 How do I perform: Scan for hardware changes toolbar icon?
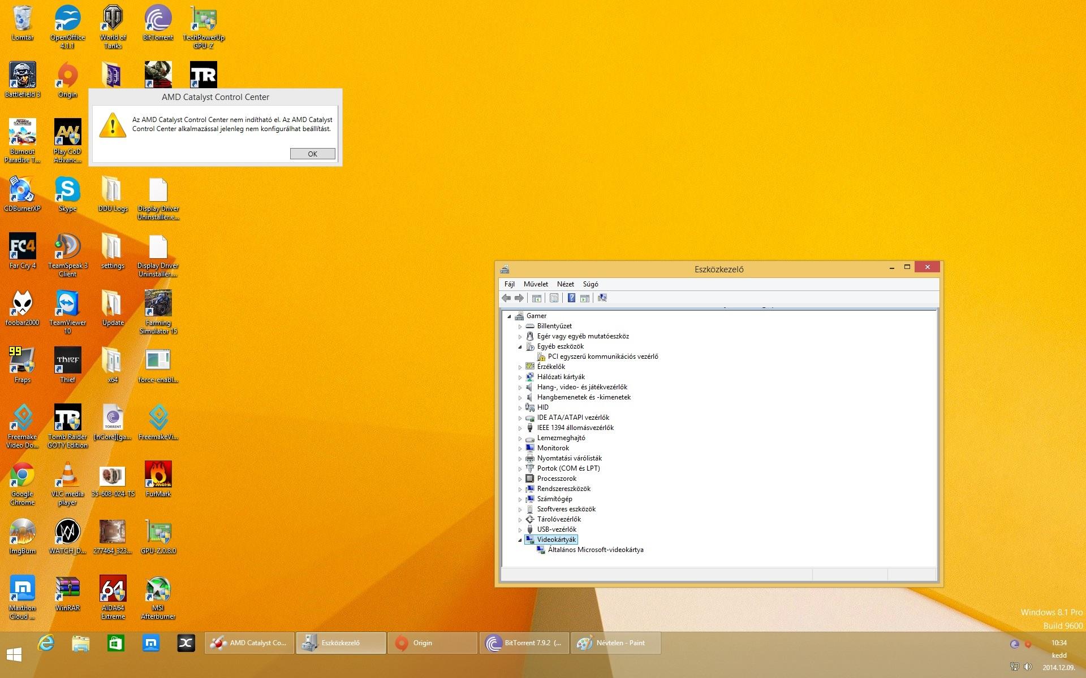coord(602,298)
